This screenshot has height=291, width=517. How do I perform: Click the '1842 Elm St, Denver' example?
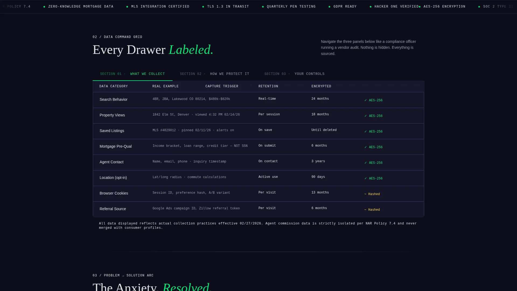(x=196, y=115)
